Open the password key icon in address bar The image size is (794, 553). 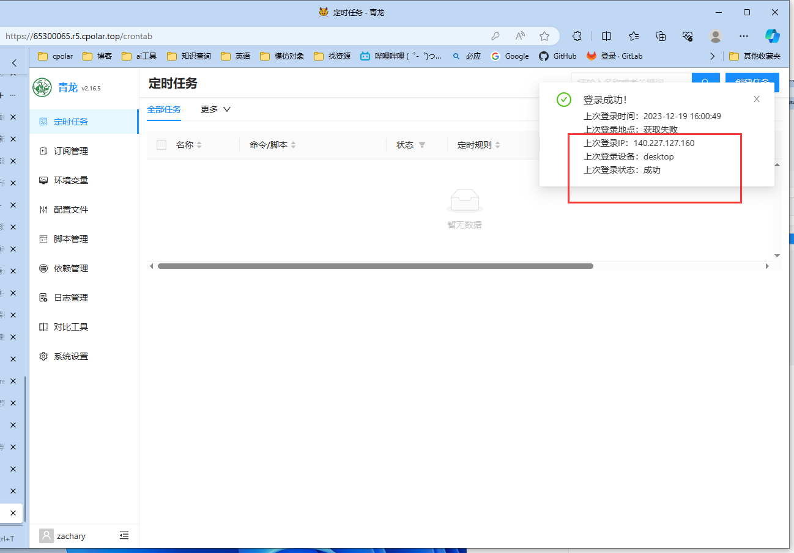tap(495, 36)
